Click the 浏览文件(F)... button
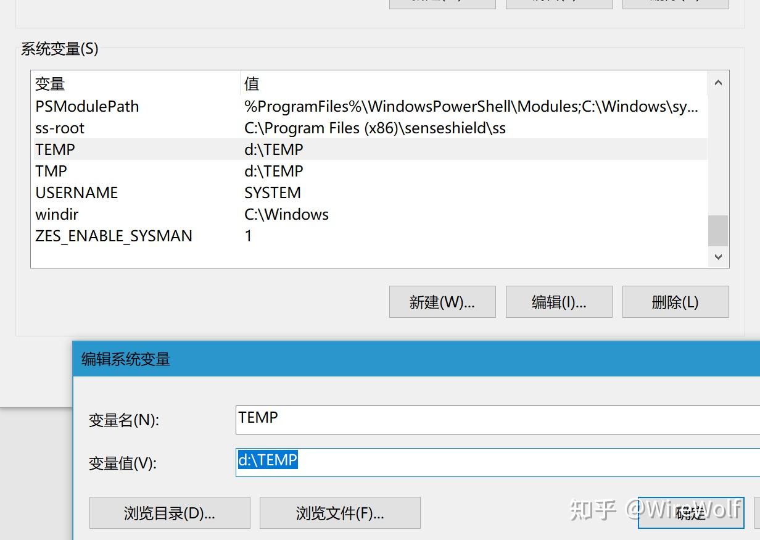Screen dimensions: 760x540 tap(340, 513)
